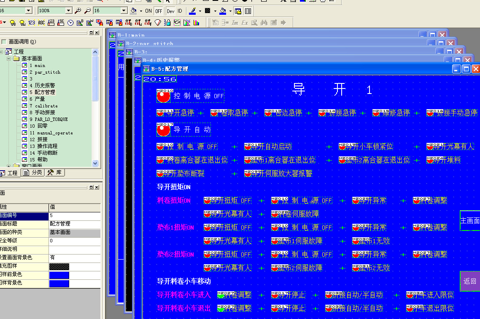Select the ASC ASCII display tool icon
The width and height of the screenshot is (480, 319).
pyautogui.click(x=41, y=22)
